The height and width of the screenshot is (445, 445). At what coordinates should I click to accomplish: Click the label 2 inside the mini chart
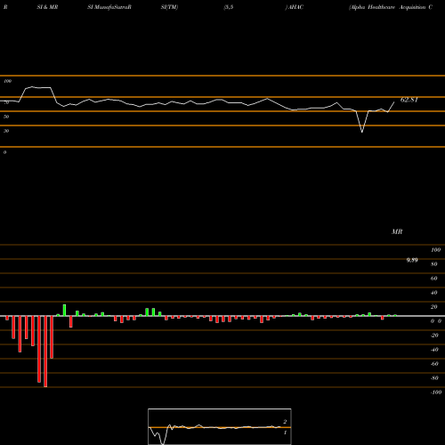285,422
